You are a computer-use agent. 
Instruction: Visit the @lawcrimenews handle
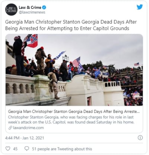32,12
